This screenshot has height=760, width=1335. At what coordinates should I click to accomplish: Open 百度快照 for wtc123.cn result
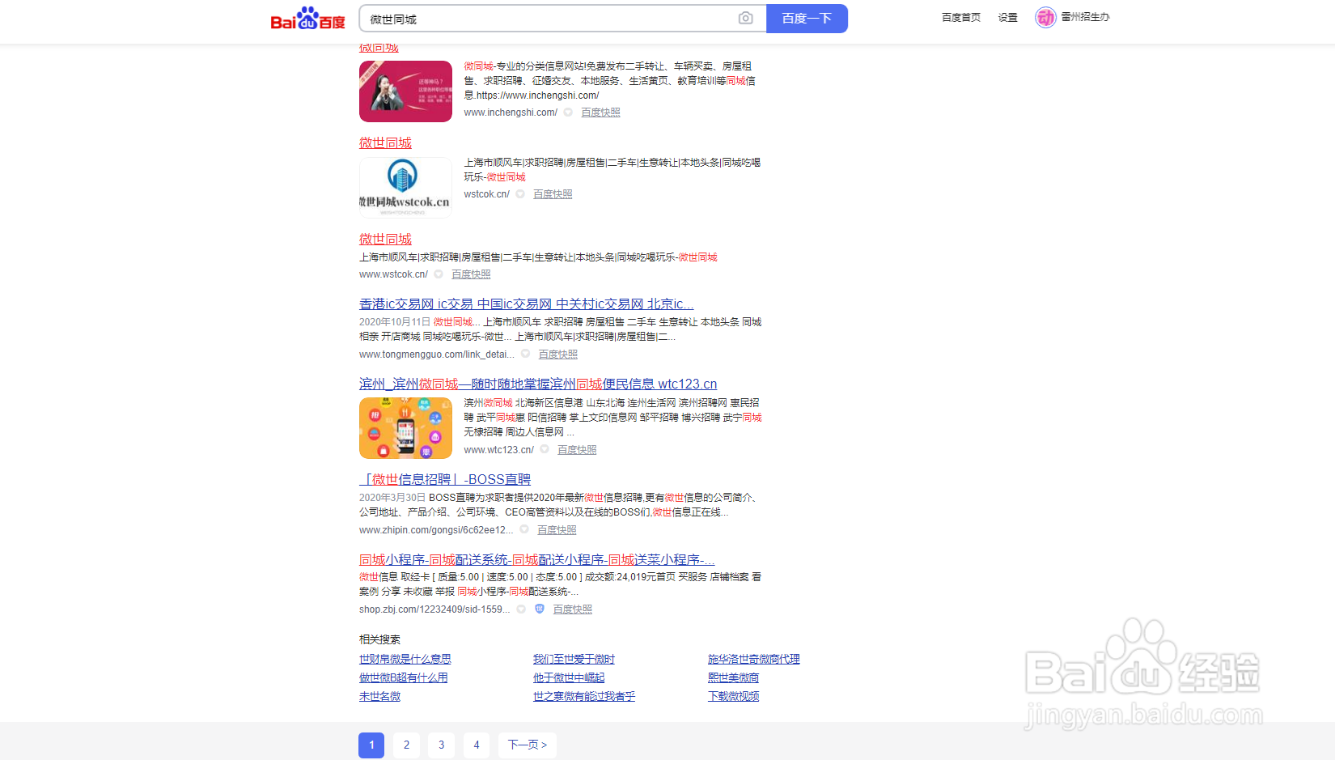pos(577,450)
